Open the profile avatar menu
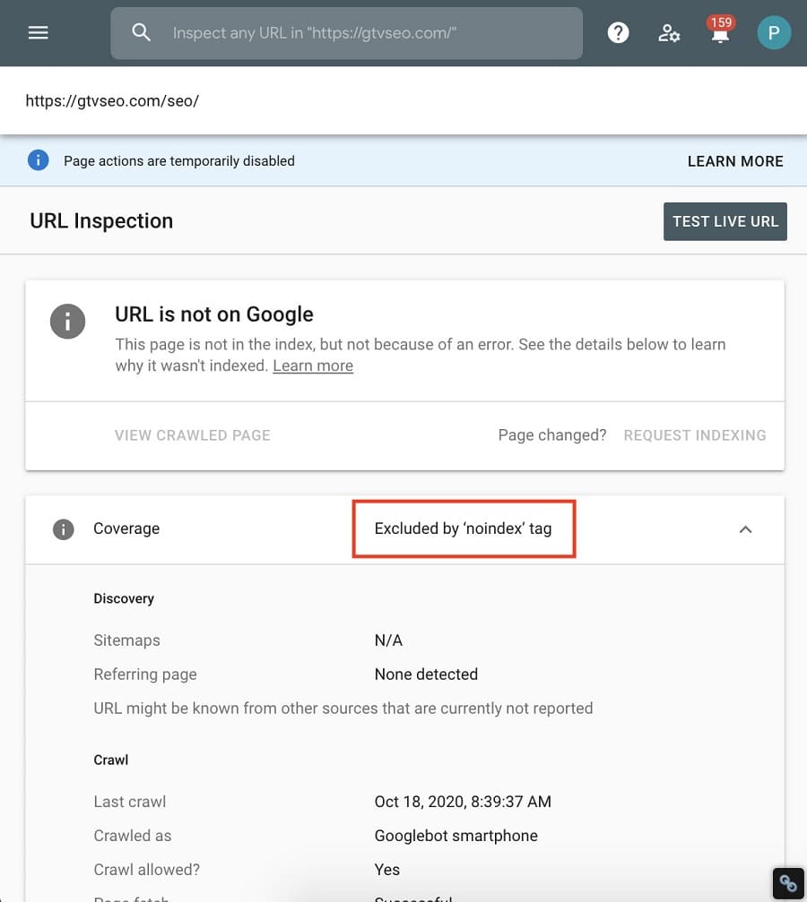Screen dimensions: 807x902 773,32
